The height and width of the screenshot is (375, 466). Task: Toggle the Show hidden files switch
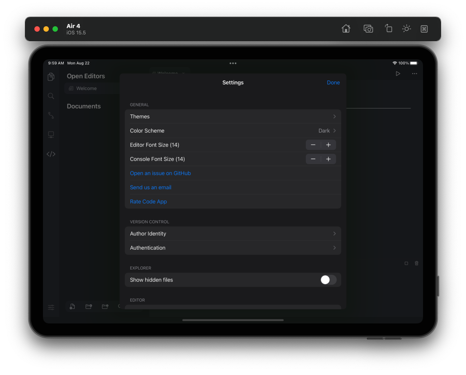pos(328,280)
